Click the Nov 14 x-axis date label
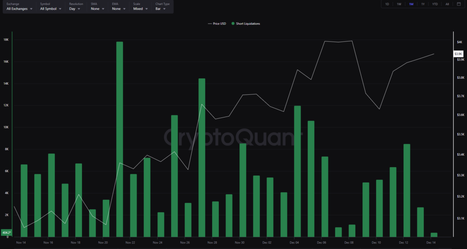 coord(21,243)
